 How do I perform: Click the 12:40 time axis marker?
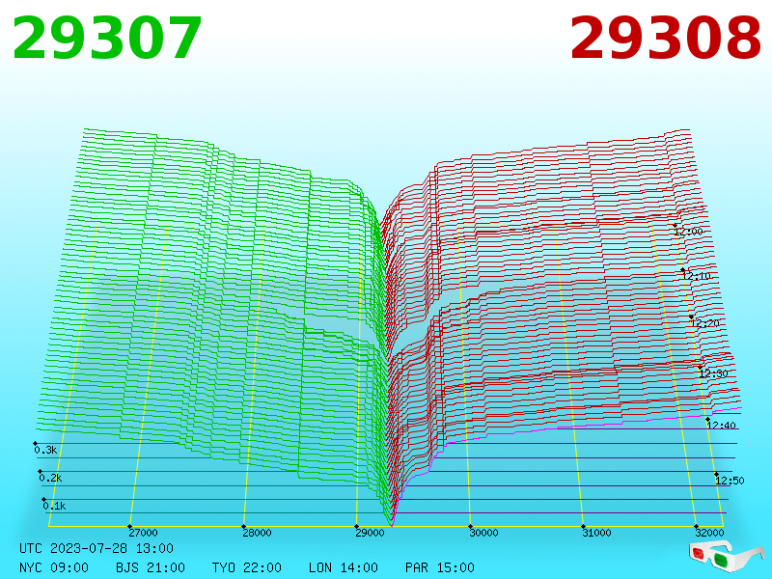pyautogui.click(x=721, y=426)
